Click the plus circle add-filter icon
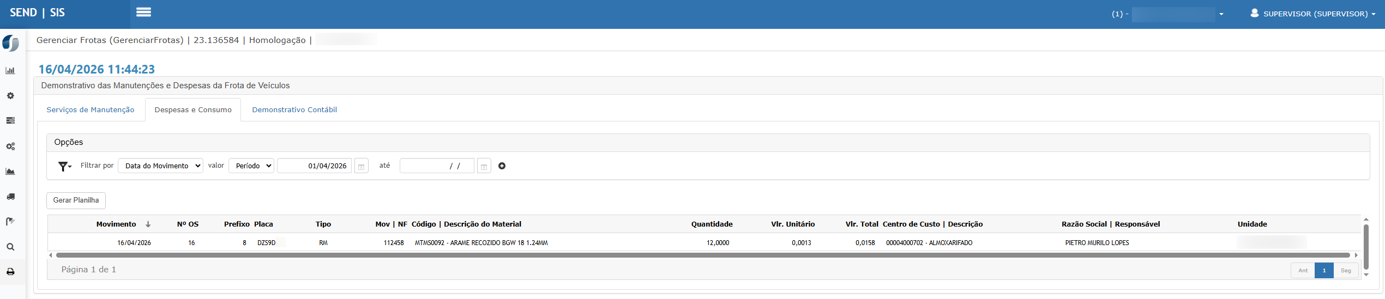The width and height of the screenshot is (1385, 299). (502, 166)
